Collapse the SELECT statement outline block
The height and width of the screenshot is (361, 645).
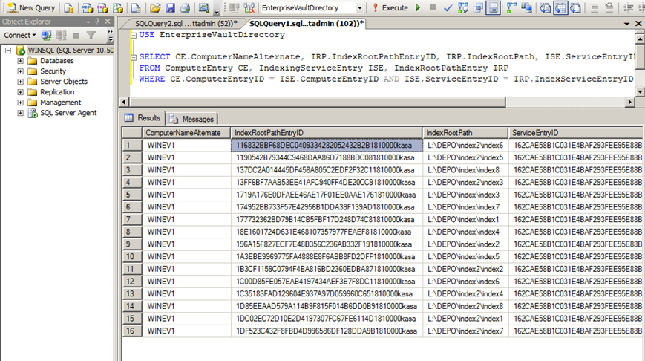point(134,58)
